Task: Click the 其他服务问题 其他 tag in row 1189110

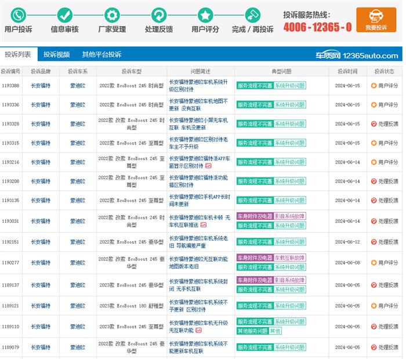Action: [259, 331]
